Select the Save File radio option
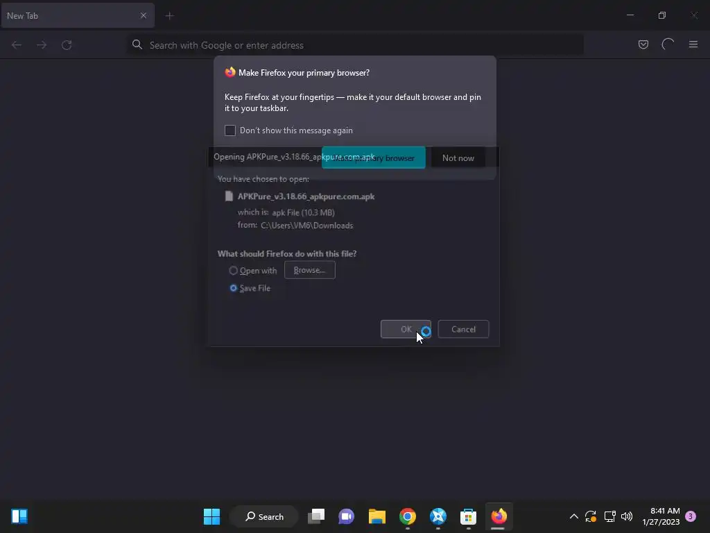Viewport: 710px width, 533px height. click(233, 288)
